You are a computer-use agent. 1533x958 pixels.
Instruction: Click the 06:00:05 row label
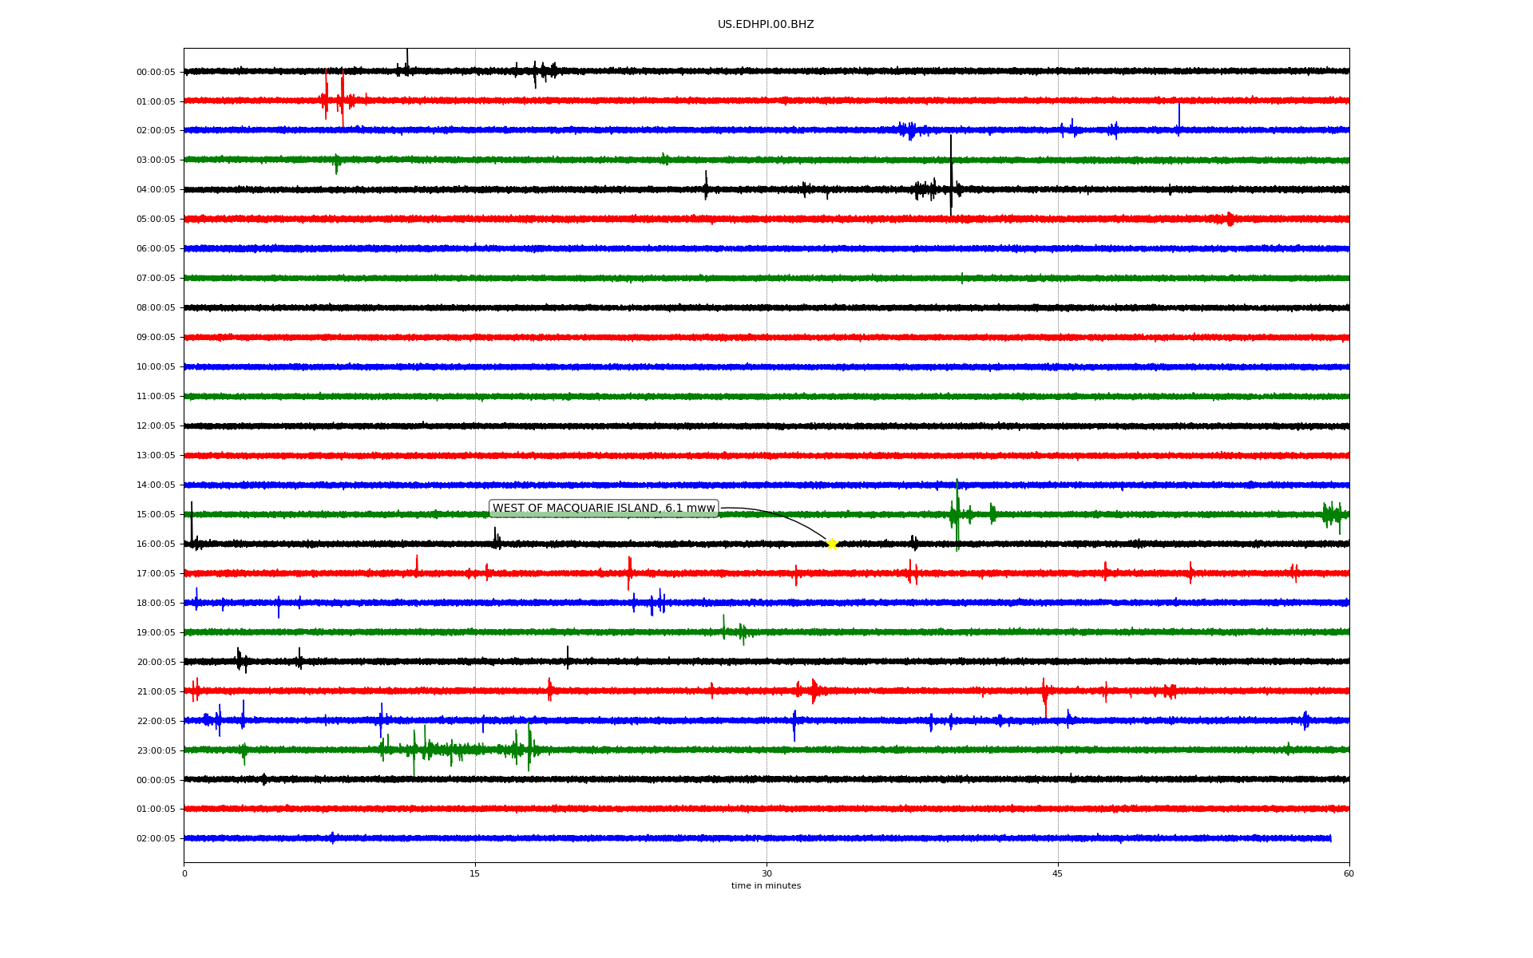(x=156, y=249)
